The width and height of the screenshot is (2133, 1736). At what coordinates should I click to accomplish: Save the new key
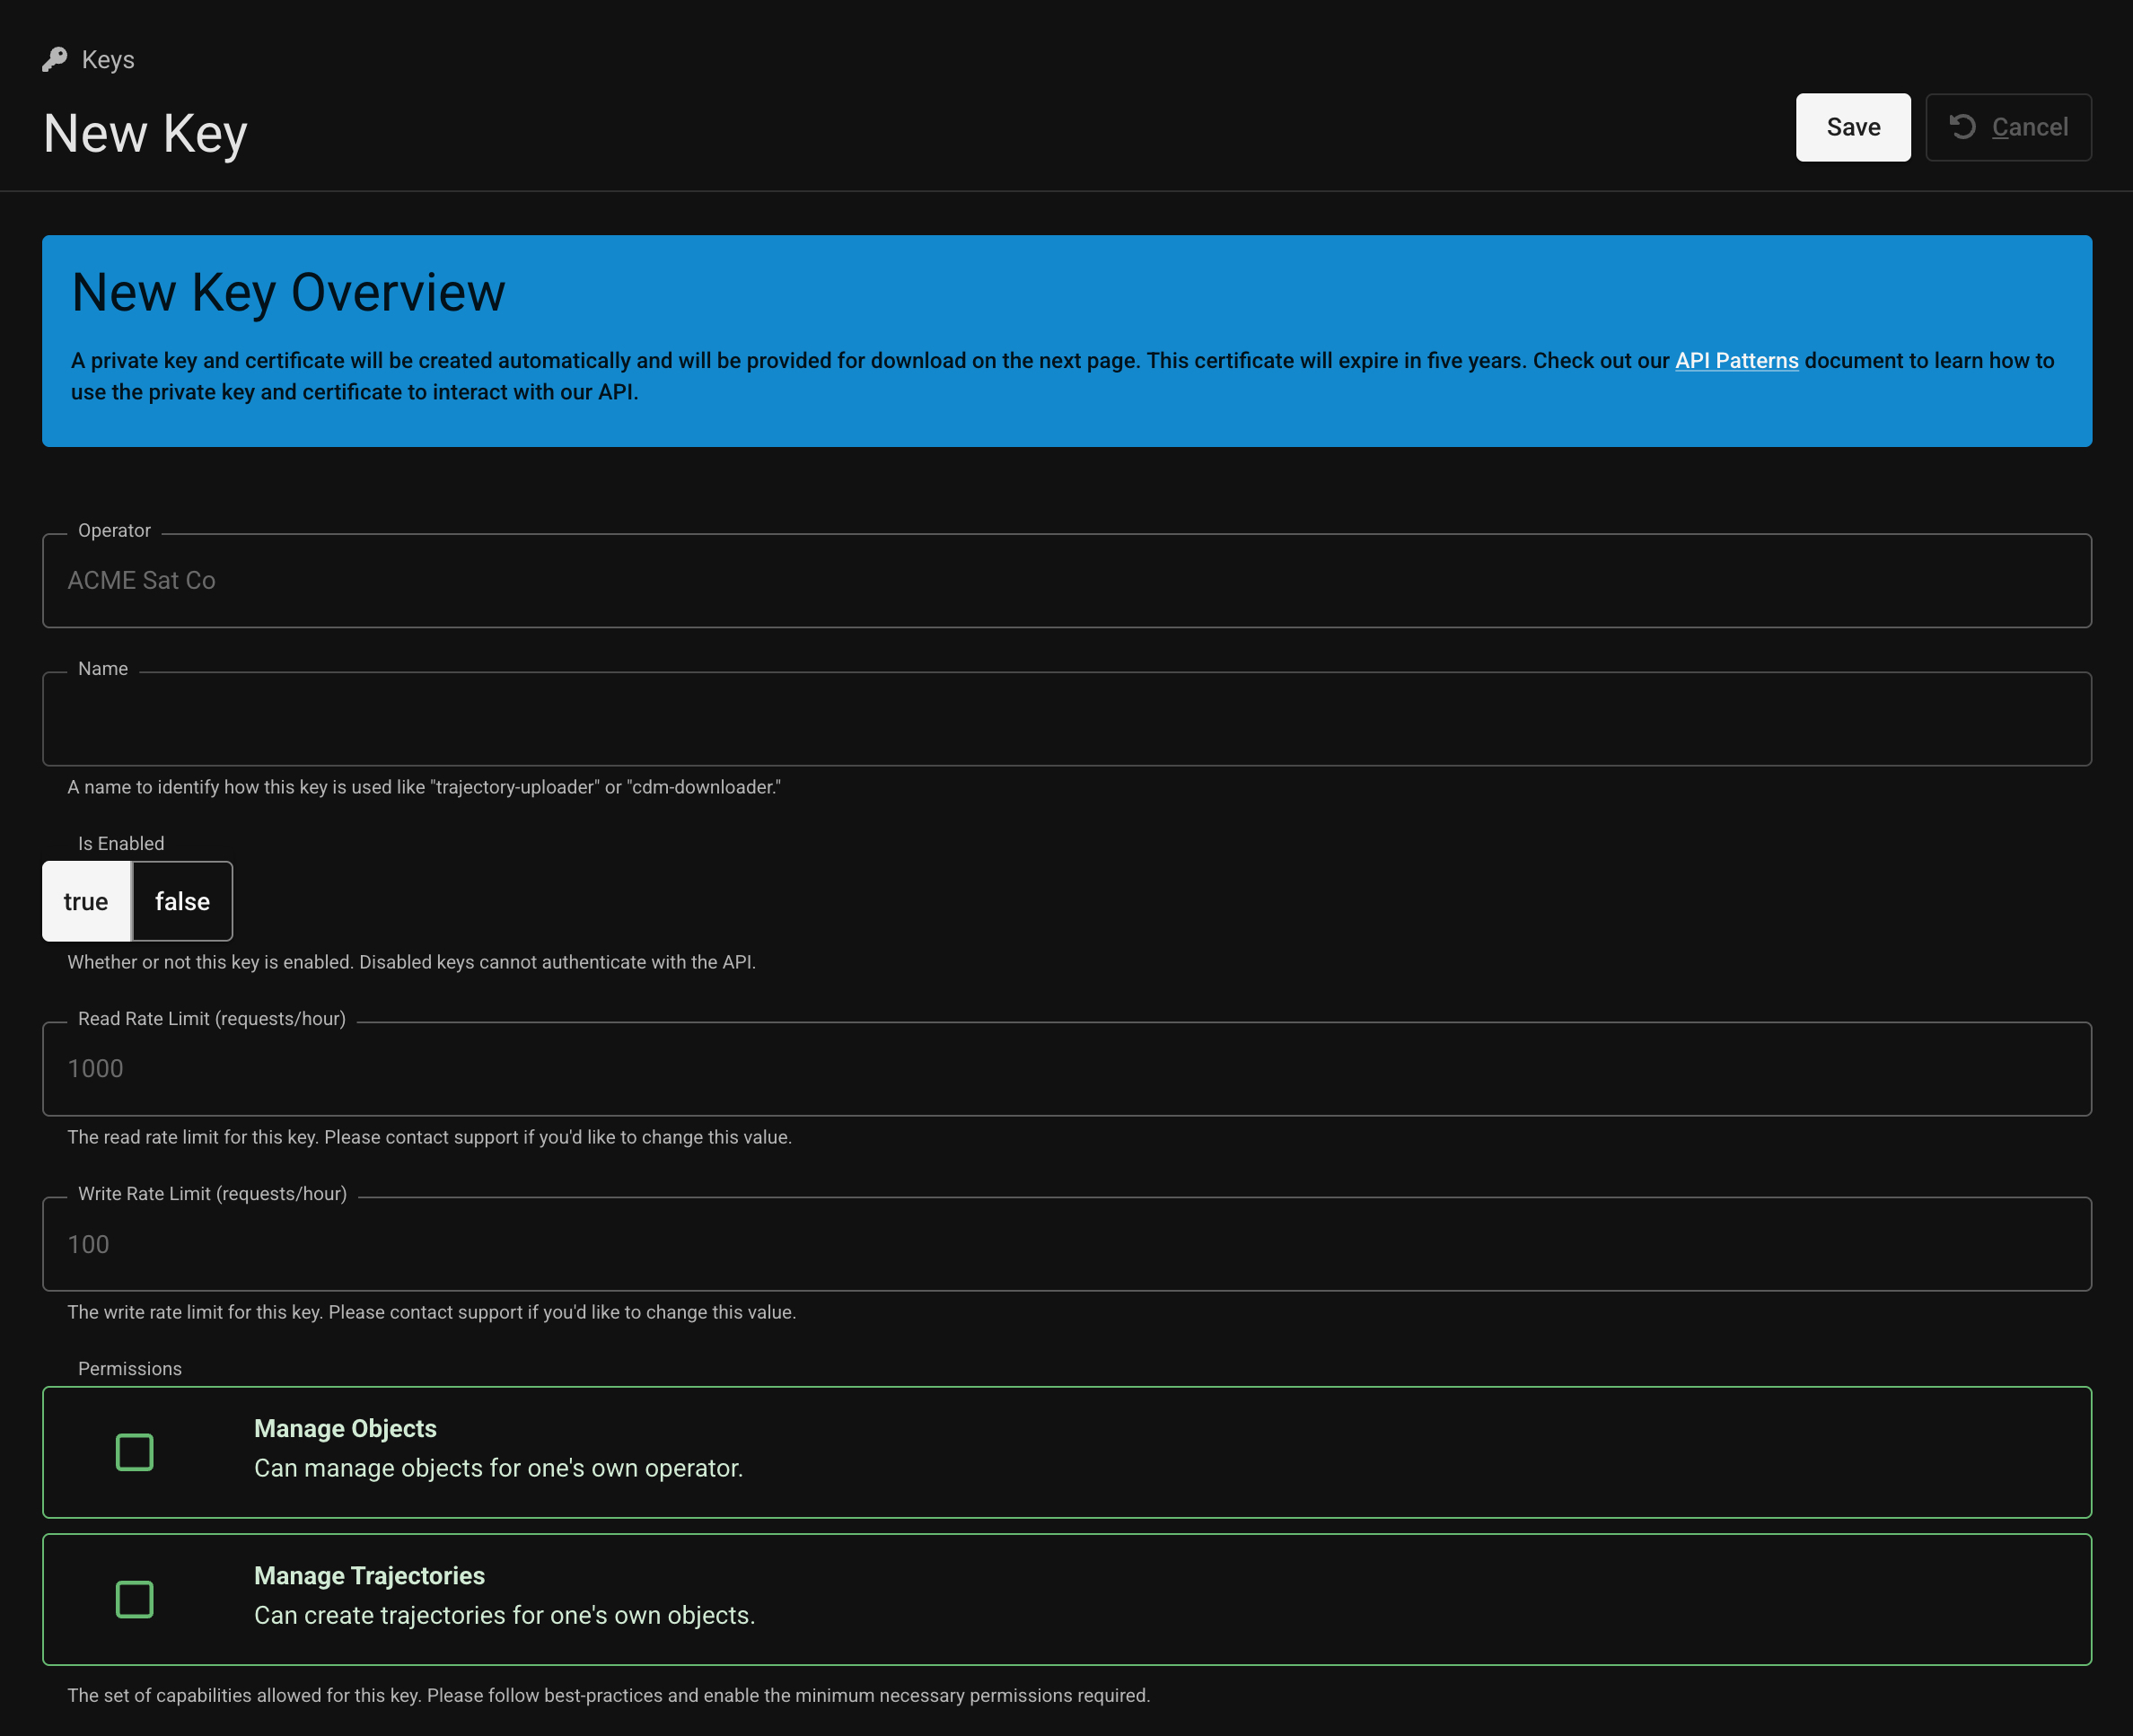[1853, 127]
